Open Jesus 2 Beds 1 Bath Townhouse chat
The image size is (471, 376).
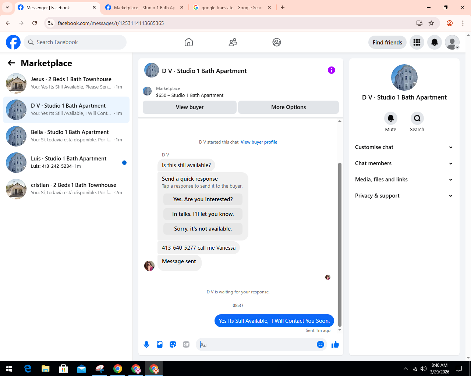point(66,83)
